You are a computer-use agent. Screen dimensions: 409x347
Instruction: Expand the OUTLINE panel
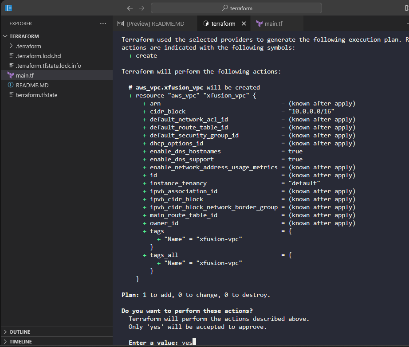[57, 332]
